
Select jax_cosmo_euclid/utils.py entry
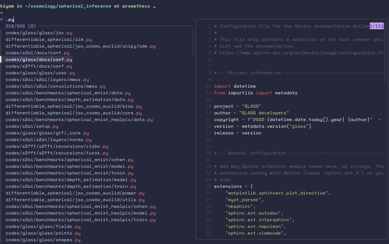coord(75,200)
